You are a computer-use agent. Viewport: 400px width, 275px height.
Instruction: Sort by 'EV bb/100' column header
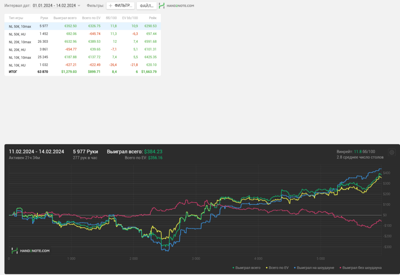pyautogui.click(x=130, y=18)
